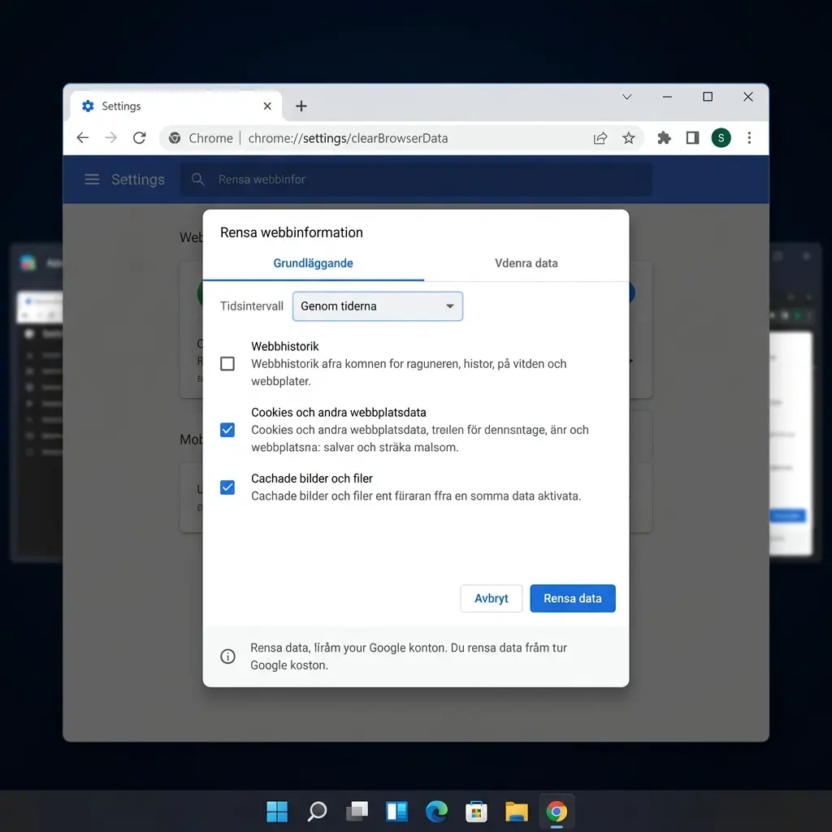This screenshot has height=832, width=832.
Task: Open the tab search chevron
Action: pyautogui.click(x=626, y=97)
